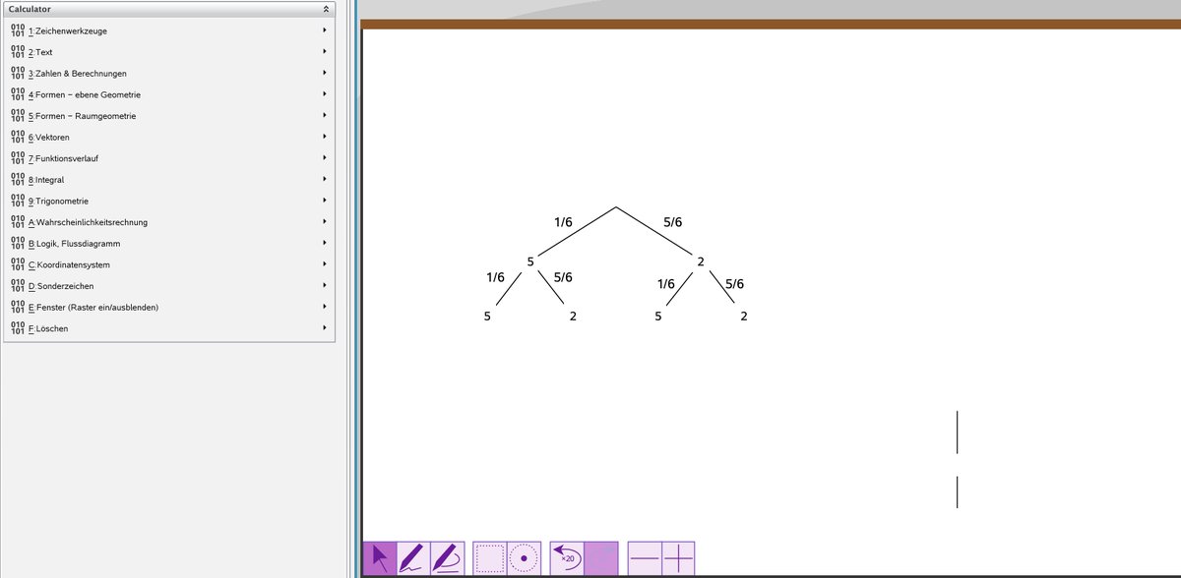
Task: Click the binary icon beside D:Sonderzeichen
Action: point(17,286)
